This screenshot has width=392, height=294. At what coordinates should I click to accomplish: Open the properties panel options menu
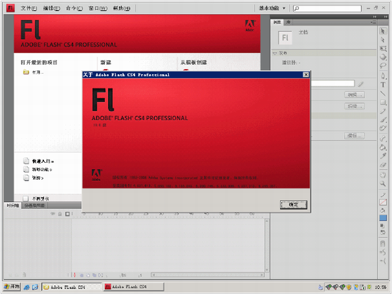[x=373, y=22]
